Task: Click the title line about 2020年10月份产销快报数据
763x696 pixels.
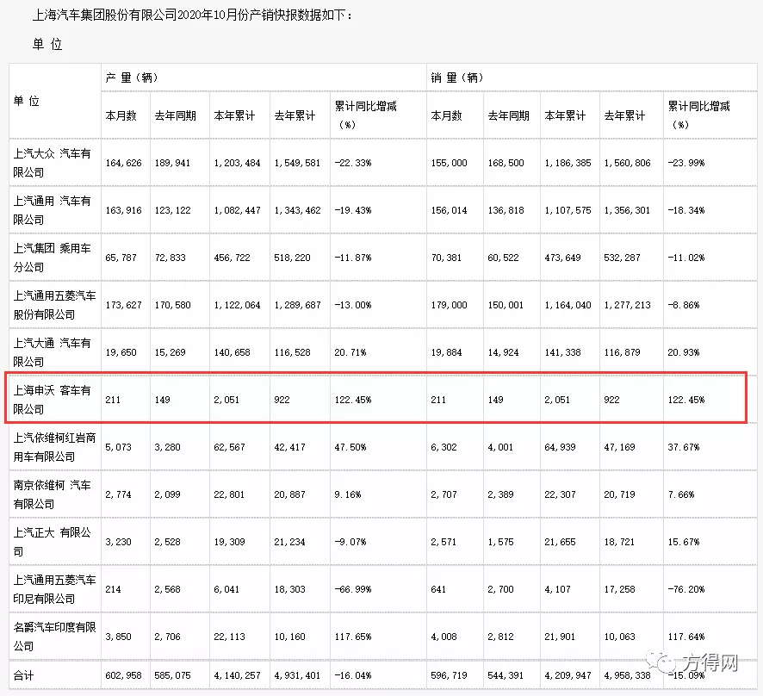Action: click(192, 16)
